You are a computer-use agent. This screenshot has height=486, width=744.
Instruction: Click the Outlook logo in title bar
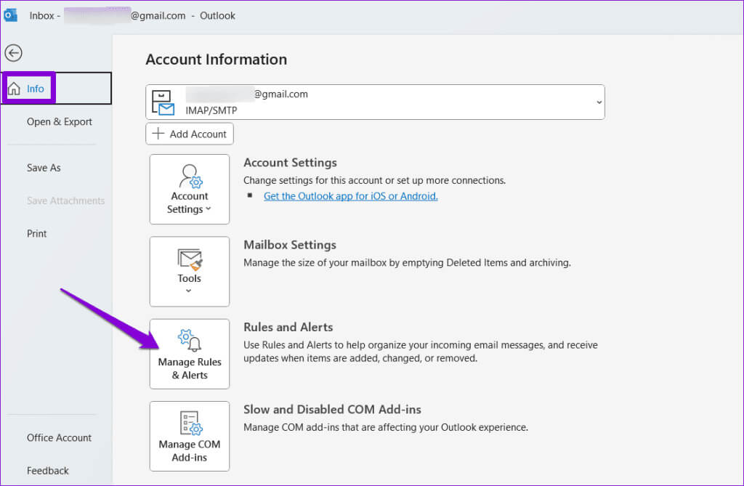(11, 15)
